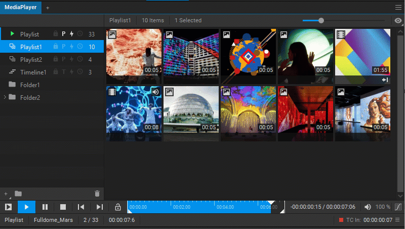Click the Playlist1 header label
Image resolution: width=405 pixels, height=229 pixels.
pyautogui.click(x=120, y=20)
